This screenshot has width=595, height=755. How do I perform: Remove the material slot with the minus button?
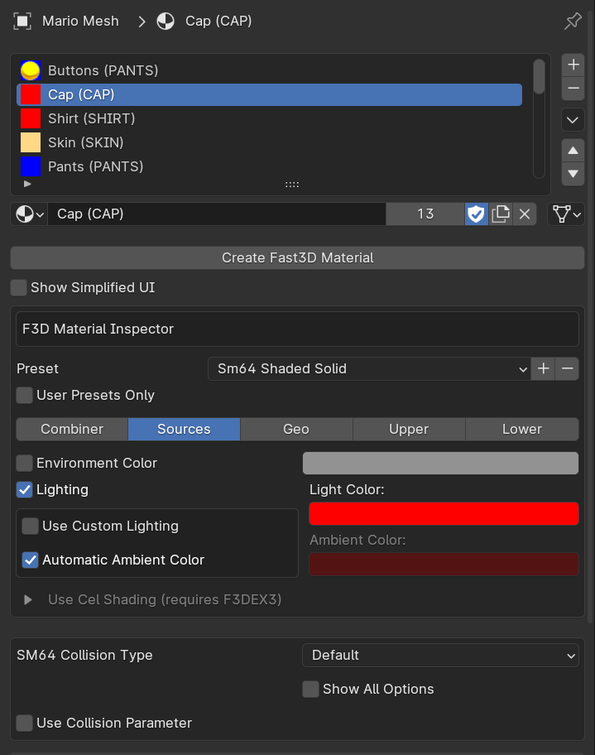(x=573, y=89)
